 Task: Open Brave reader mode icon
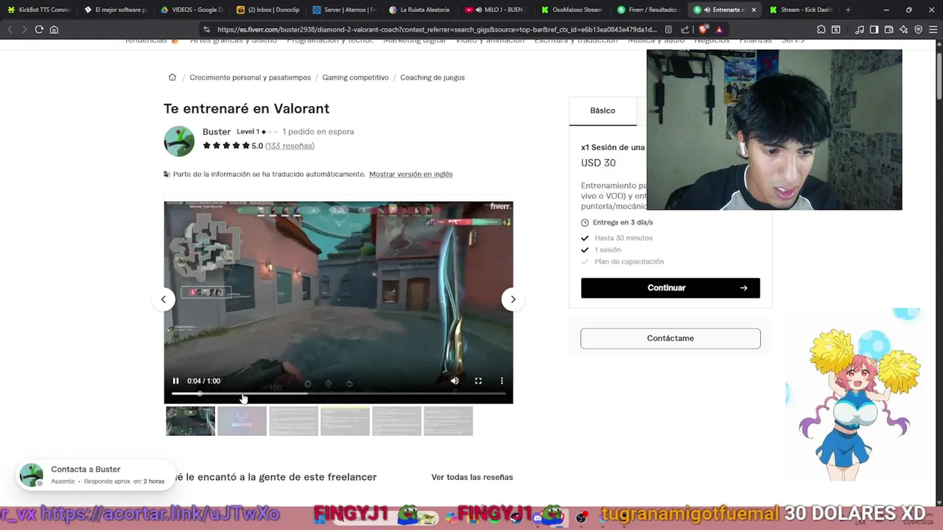click(x=668, y=29)
